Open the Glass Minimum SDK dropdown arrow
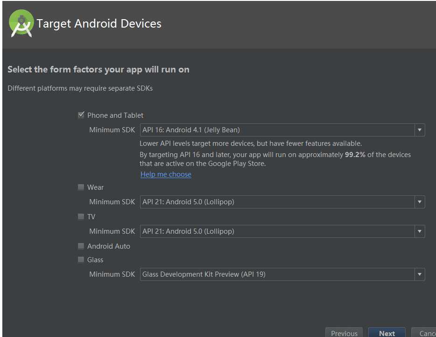Viewport: 436px width, 337px height. pos(420,274)
